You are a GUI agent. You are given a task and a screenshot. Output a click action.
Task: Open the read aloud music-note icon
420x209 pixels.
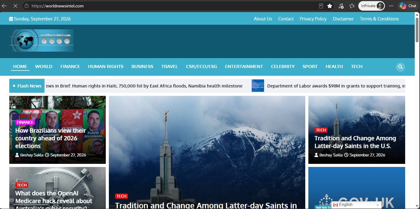tap(341, 6)
